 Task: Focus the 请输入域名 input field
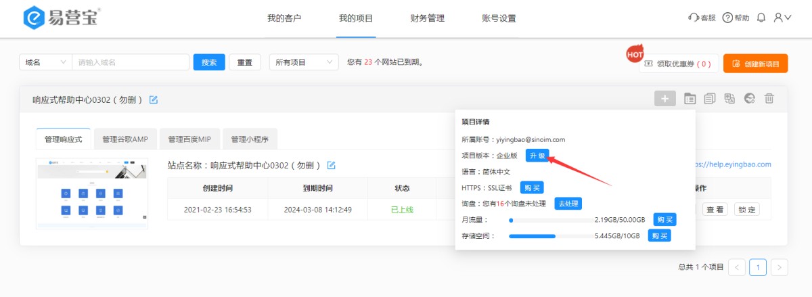130,62
